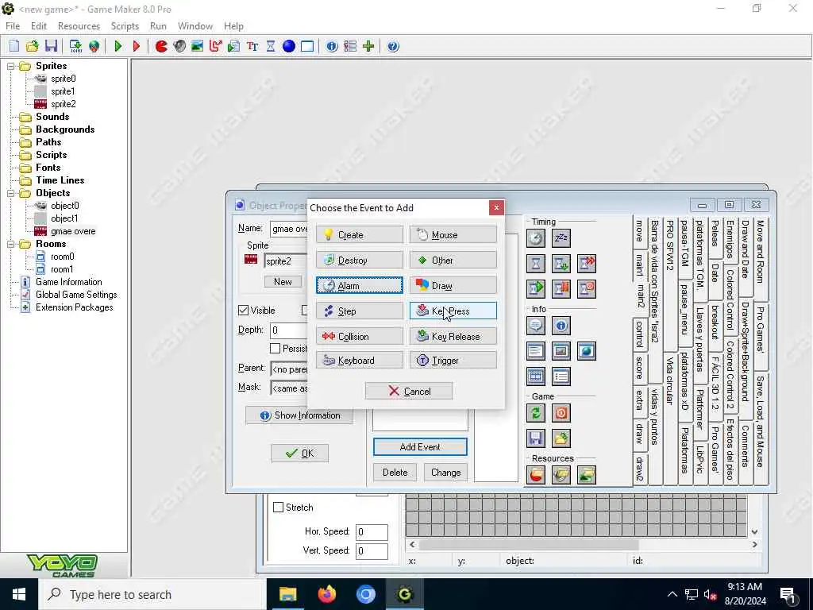Open the Scripts menu

pyautogui.click(x=125, y=26)
